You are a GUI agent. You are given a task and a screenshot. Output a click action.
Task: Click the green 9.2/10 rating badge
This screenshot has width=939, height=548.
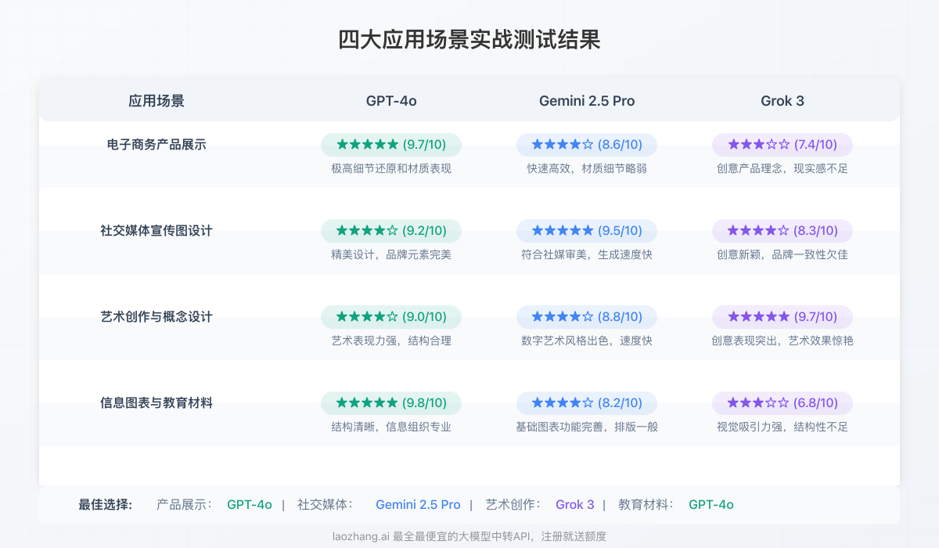pos(391,231)
